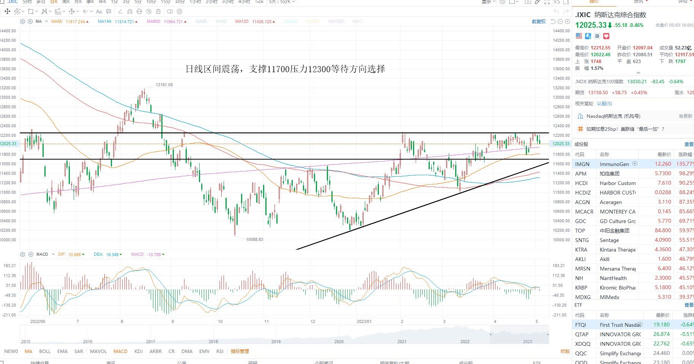Choose the Aa text annotation tool

99,11
